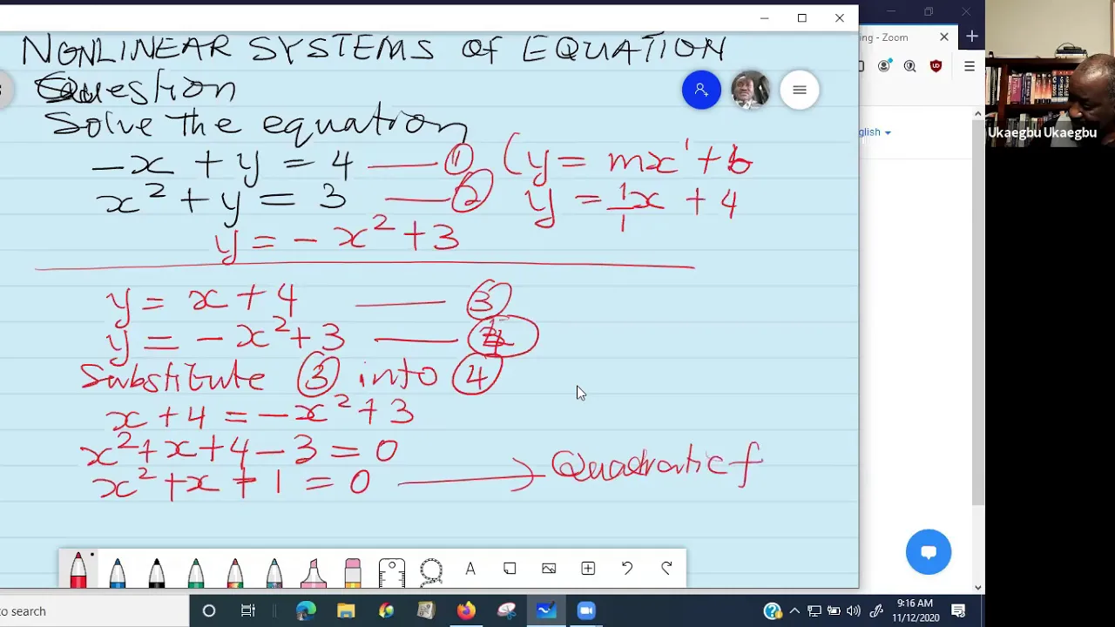This screenshot has width=1115, height=627.
Task: Show hidden system tray icons
Action: (794, 611)
